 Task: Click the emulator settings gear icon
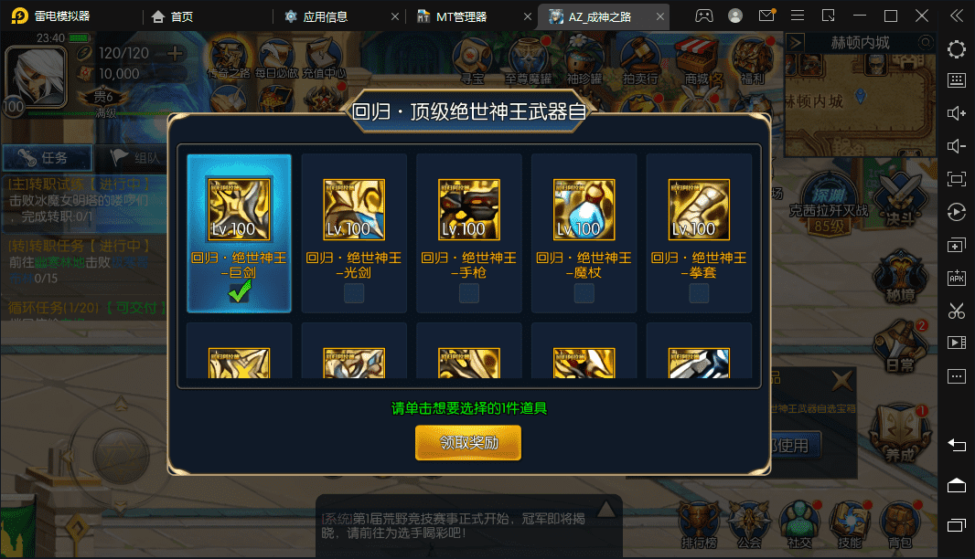click(x=957, y=49)
